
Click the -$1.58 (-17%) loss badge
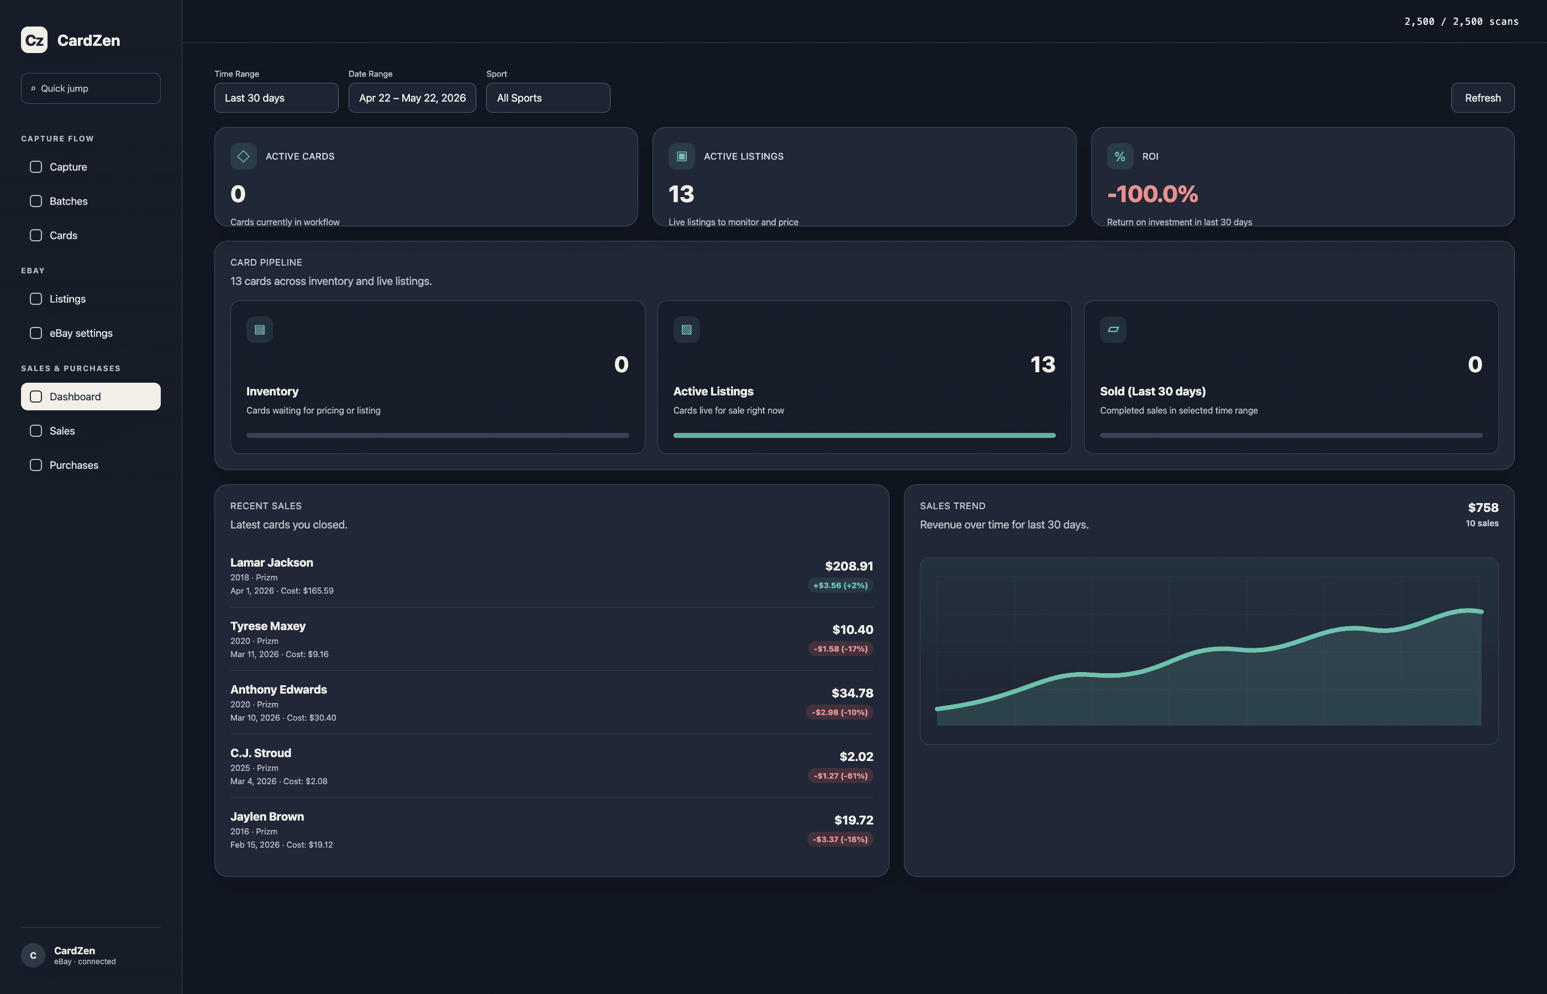[x=841, y=649]
